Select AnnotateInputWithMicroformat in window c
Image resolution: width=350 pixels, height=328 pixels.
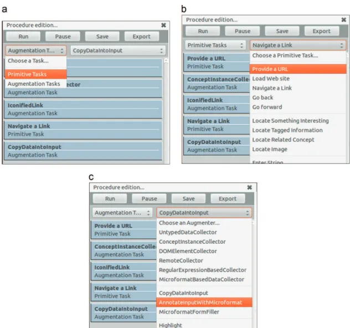[204, 303]
